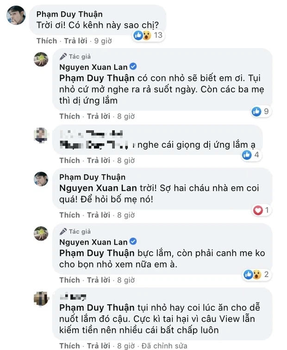Show the heart reaction with 1 count

tap(261, 210)
